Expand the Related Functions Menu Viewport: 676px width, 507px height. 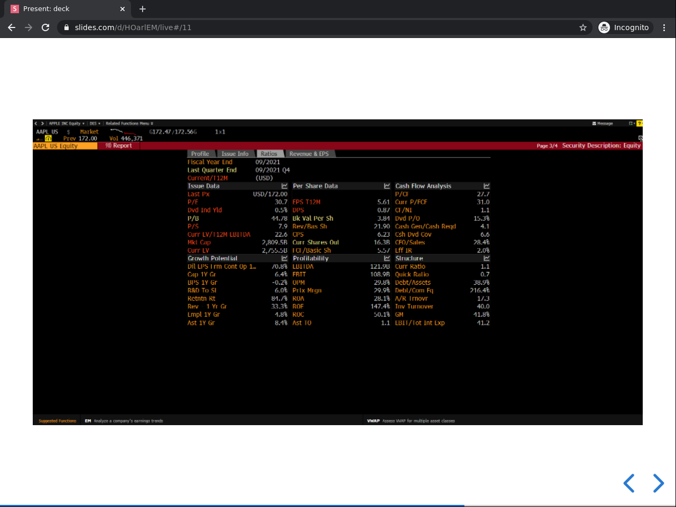pos(129,124)
